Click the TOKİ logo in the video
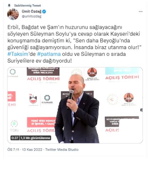The image size is (148, 171). [14, 126]
